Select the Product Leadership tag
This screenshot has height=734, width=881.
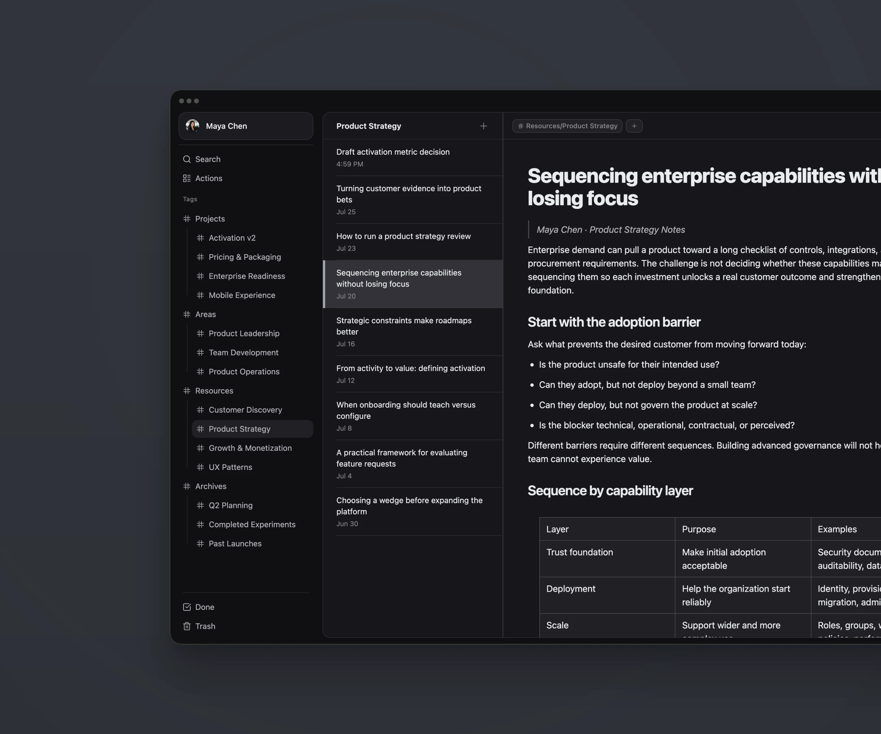(253, 333)
